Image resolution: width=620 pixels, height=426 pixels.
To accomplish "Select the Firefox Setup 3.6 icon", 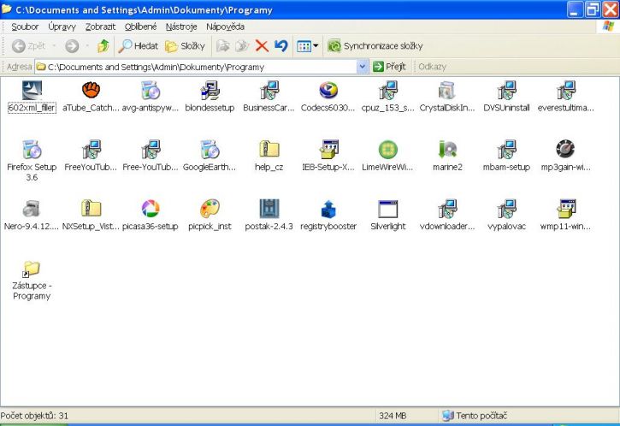I will pyautogui.click(x=32, y=150).
